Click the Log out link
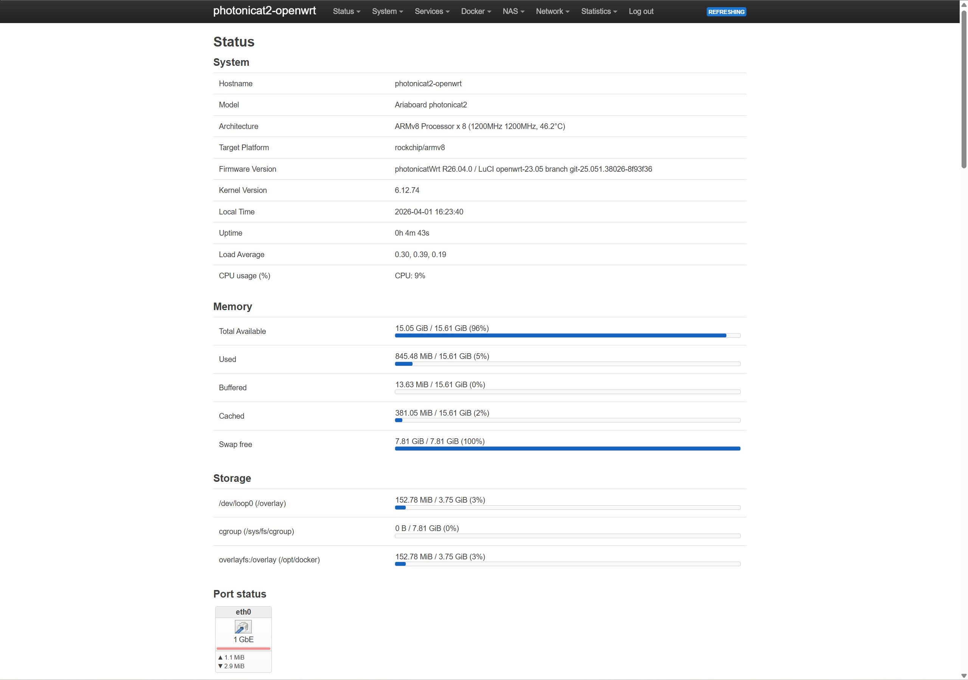The image size is (968, 680). pyautogui.click(x=641, y=11)
